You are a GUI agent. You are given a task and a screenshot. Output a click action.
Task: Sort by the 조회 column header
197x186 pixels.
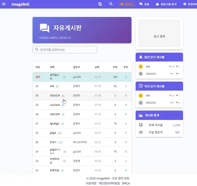pyautogui.click(x=115, y=67)
